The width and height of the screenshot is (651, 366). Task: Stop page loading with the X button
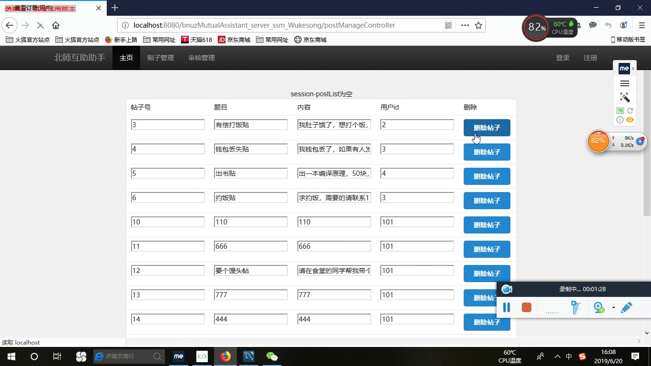click(x=41, y=25)
